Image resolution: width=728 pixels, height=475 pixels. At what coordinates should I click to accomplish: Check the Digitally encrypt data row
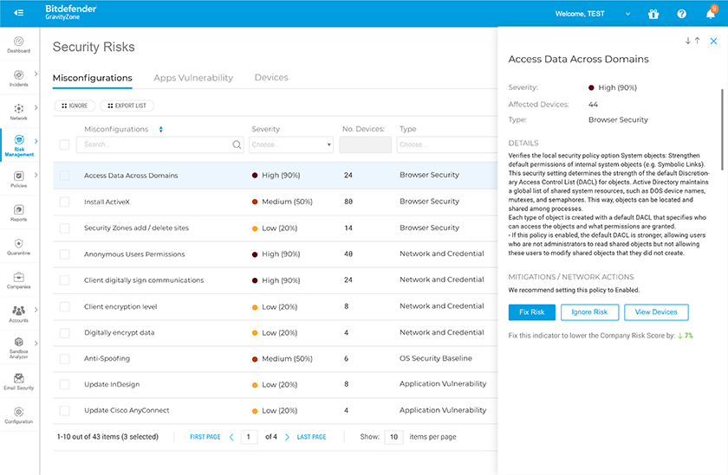pos(64,333)
